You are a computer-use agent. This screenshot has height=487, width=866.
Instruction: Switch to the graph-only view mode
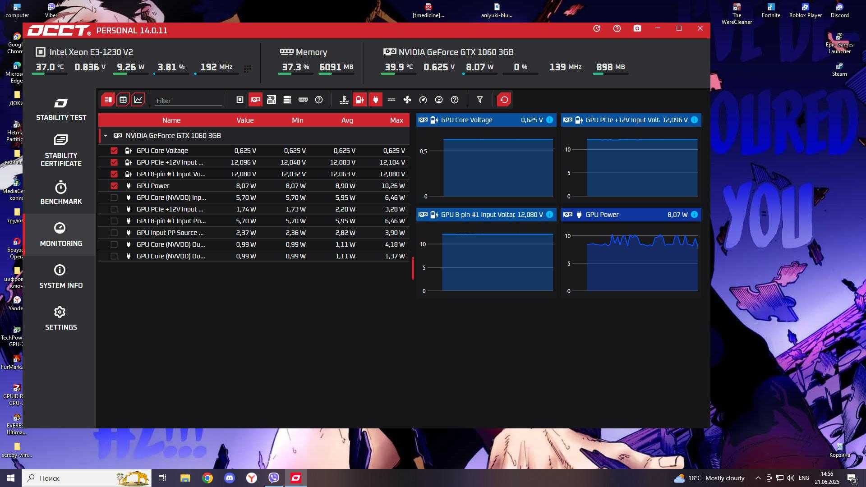point(138,100)
